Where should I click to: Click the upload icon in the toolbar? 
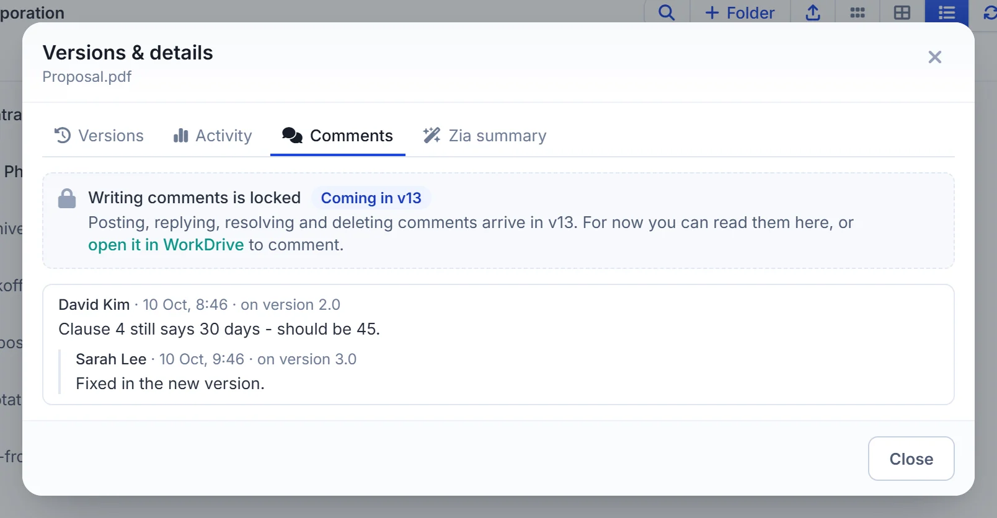[x=813, y=12]
